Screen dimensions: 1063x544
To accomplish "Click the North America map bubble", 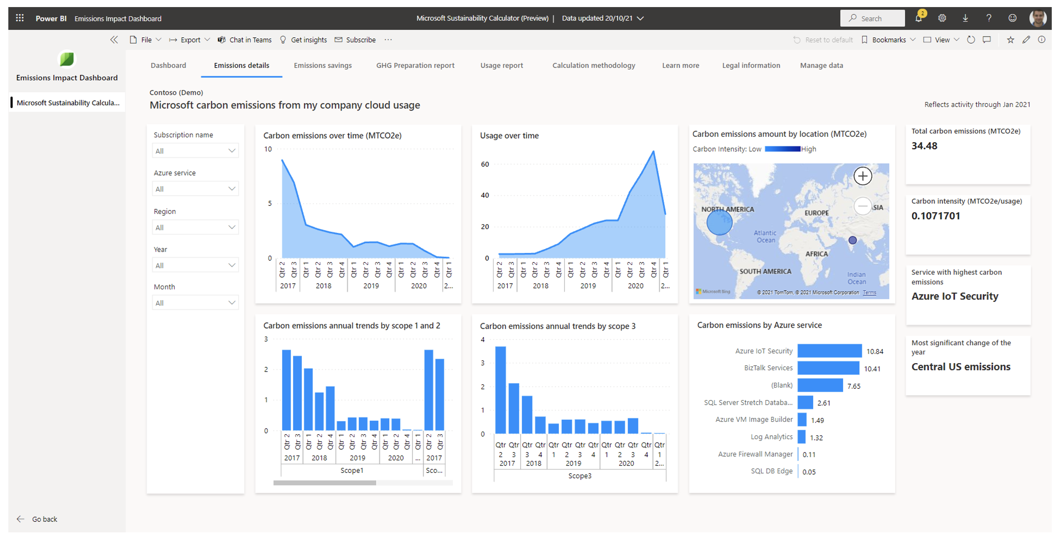I will coord(719,223).
